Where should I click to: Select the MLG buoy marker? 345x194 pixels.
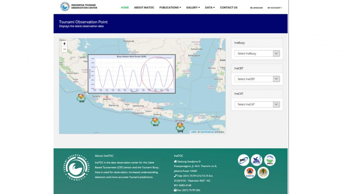click(x=155, y=122)
